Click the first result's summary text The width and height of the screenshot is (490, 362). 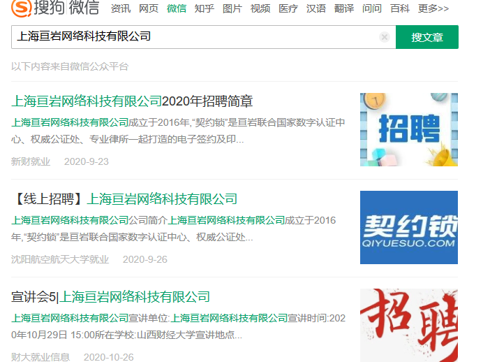178,131
